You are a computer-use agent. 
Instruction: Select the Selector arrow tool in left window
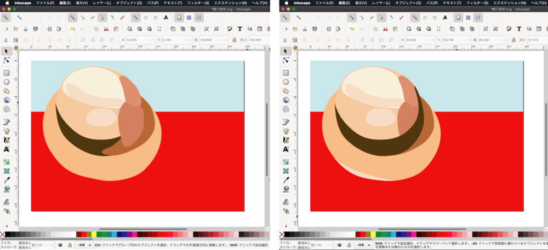tap(7, 51)
